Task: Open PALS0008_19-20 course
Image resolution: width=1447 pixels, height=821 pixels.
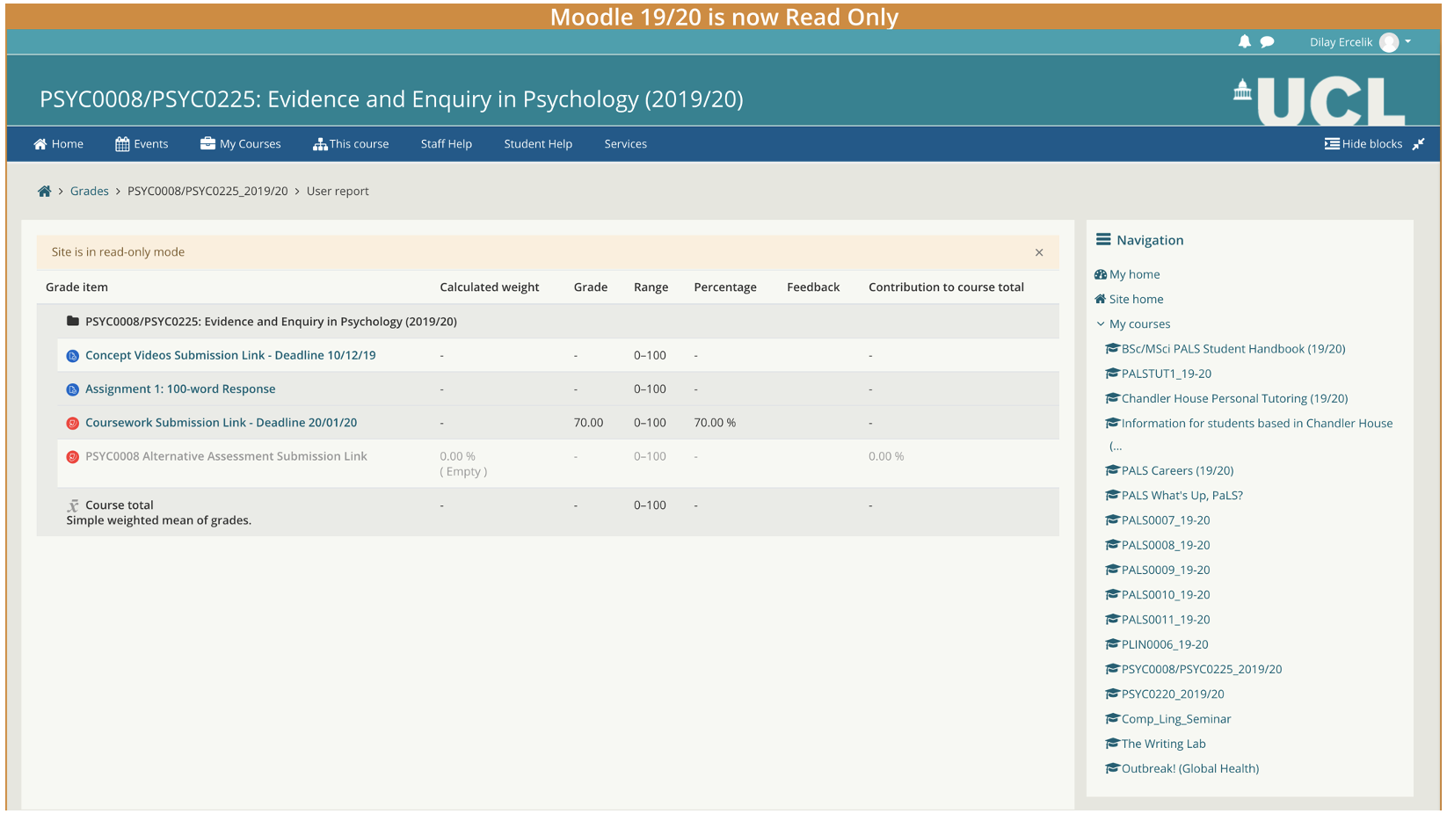Action: pos(1166,545)
